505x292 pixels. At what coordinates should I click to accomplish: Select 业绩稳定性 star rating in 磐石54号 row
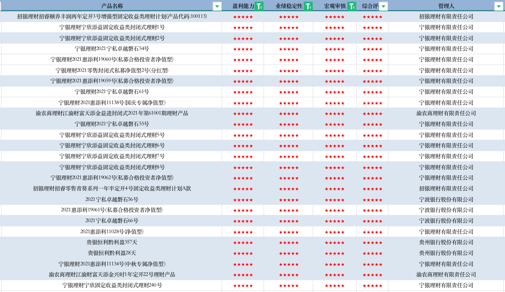coord(289,49)
